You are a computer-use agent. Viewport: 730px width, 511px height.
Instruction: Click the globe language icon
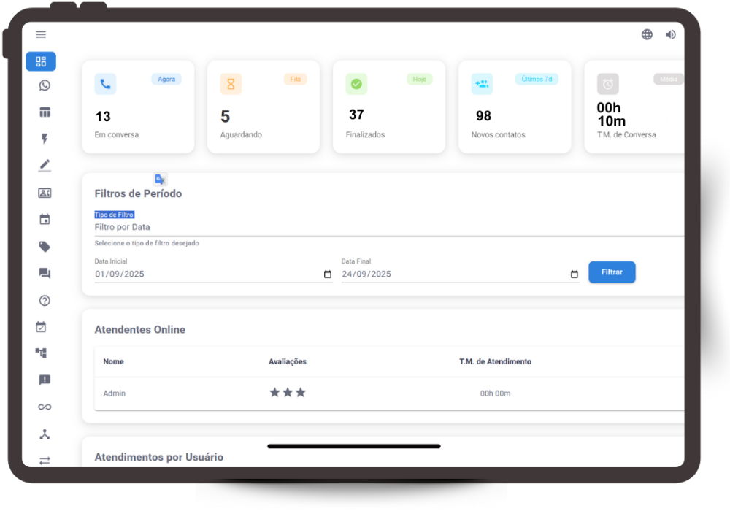(x=647, y=34)
